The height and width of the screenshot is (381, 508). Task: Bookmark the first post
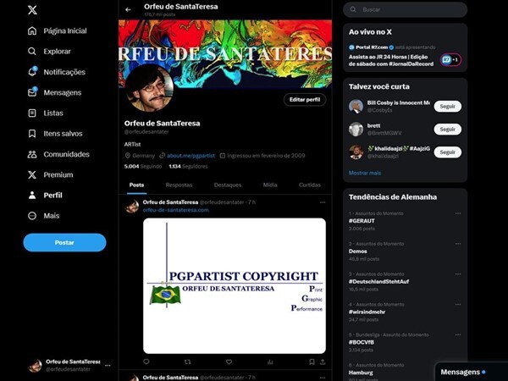pos(312,362)
